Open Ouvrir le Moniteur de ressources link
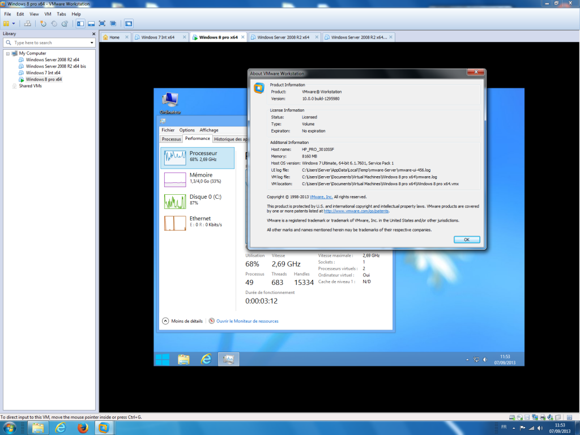Image resolution: width=580 pixels, height=435 pixels. [244, 321]
